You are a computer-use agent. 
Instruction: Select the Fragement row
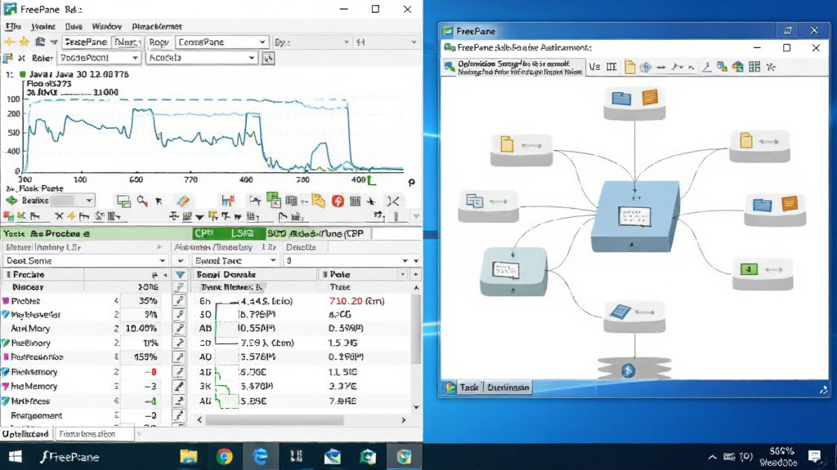pyautogui.click(x=85, y=415)
